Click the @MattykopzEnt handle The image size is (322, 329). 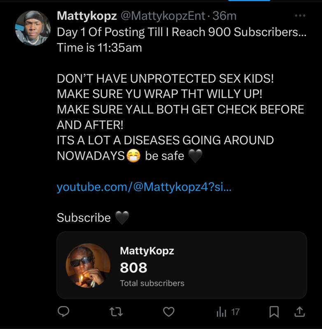(161, 16)
